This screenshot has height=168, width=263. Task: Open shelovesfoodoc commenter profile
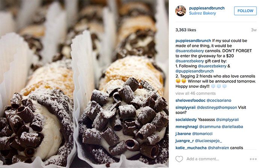coord(190,100)
